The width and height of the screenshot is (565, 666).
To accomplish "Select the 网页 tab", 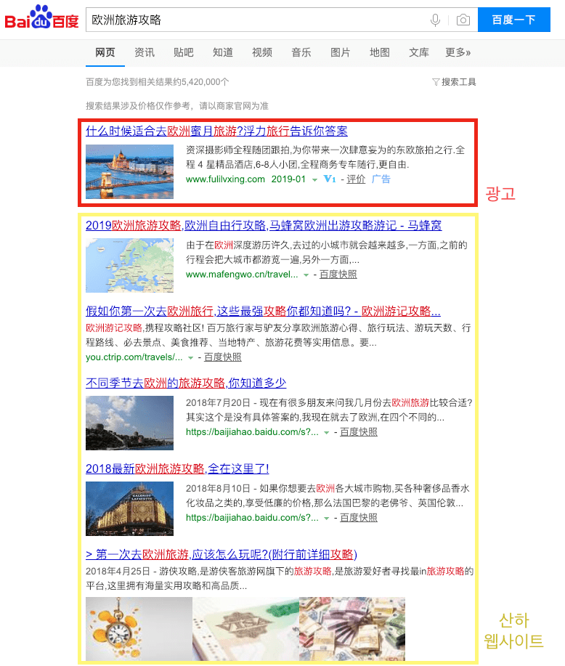I will point(105,53).
